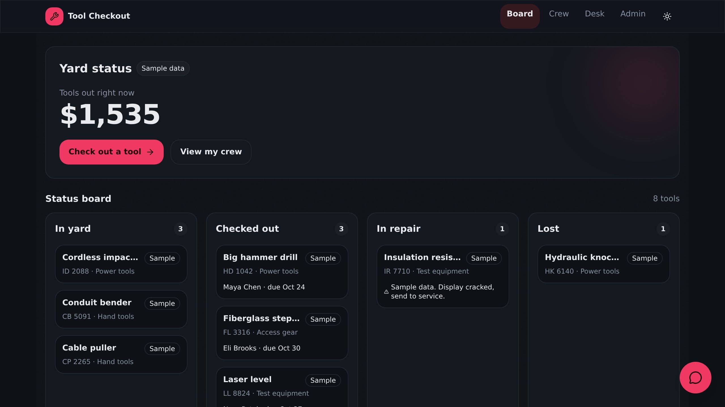Viewport: 725px width, 407px height.
Task: Select the Fiberglass step card
Action: click(x=282, y=333)
